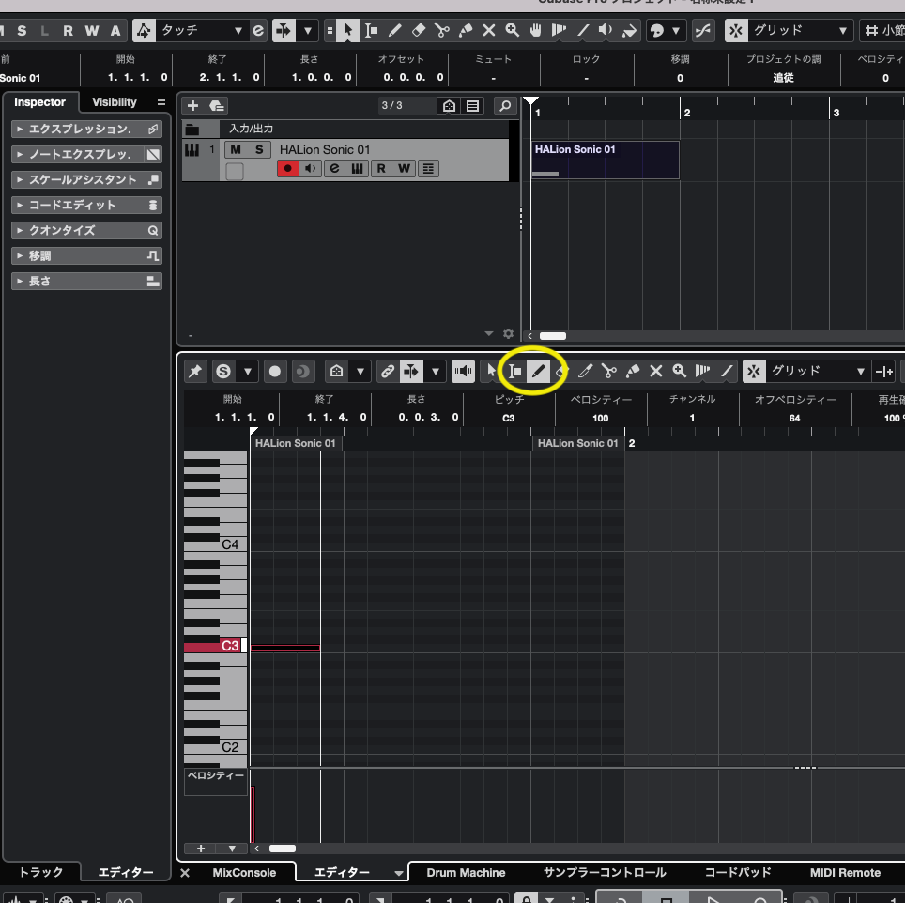Activate the Glue tool in project toolbar
This screenshot has height=903, width=905.
tap(466, 30)
